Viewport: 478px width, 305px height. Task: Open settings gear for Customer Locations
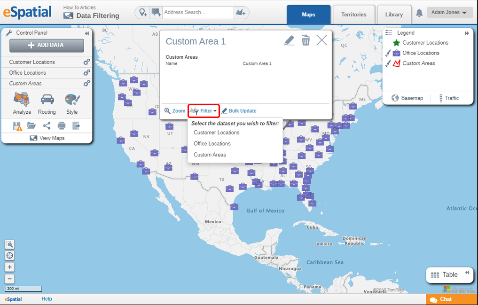point(86,62)
